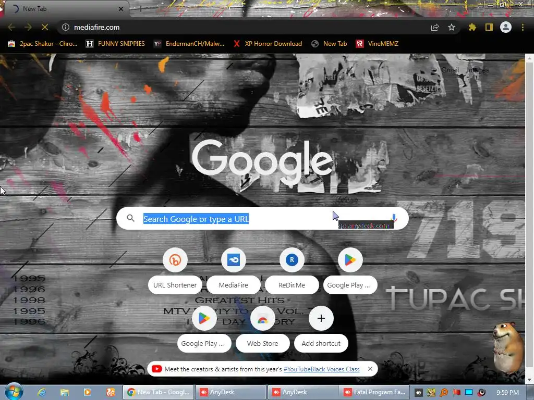The width and height of the screenshot is (534, 400).
Task: Open the URL Shortener shortcut
Action: pyautogui.click(x=175, y=270)
